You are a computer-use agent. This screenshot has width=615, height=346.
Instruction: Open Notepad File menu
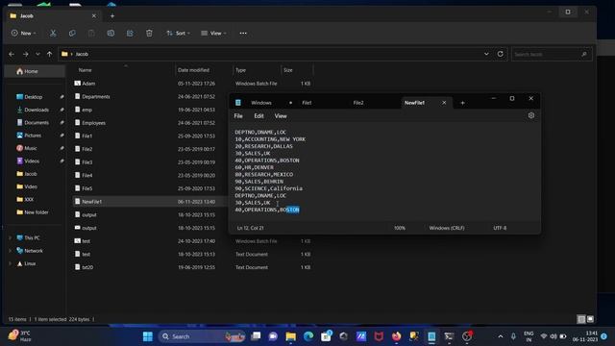[238, 116]
